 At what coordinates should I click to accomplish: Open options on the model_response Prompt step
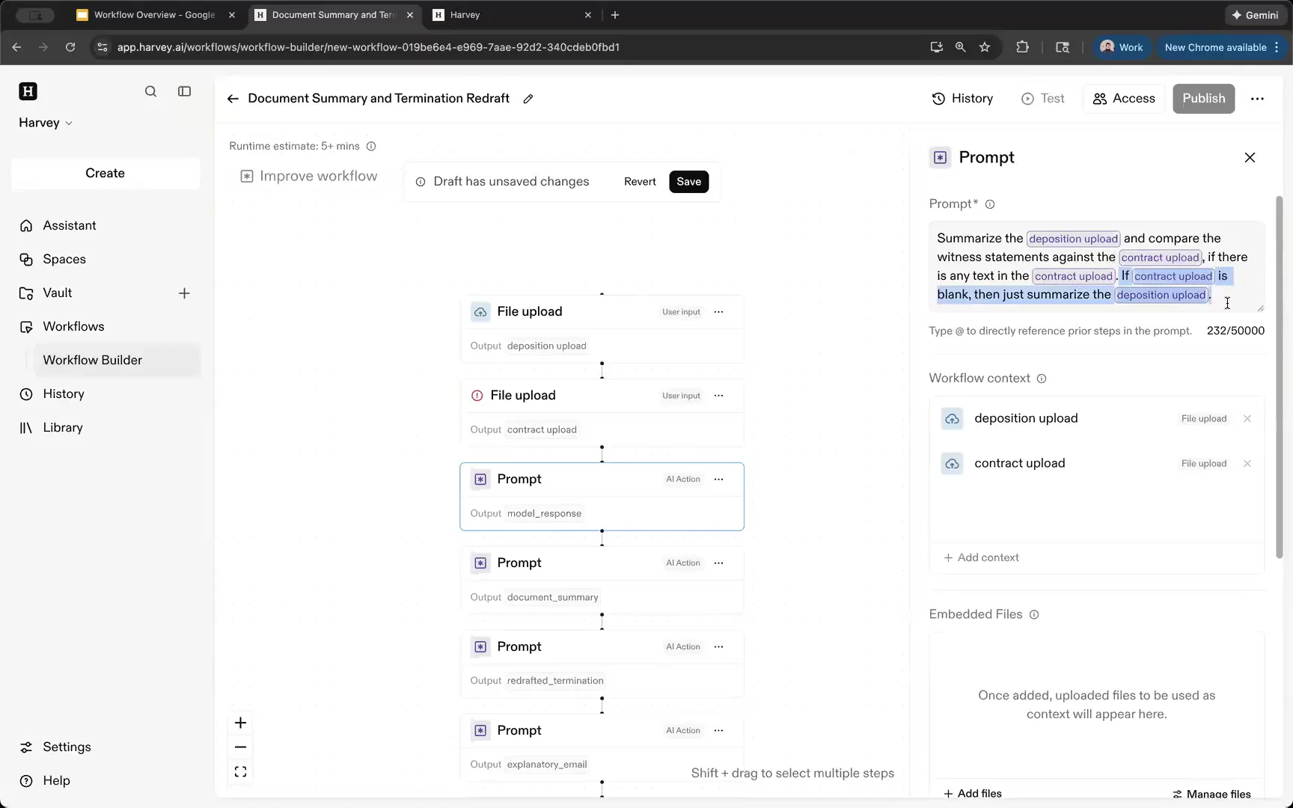click(x=719, y=479)
